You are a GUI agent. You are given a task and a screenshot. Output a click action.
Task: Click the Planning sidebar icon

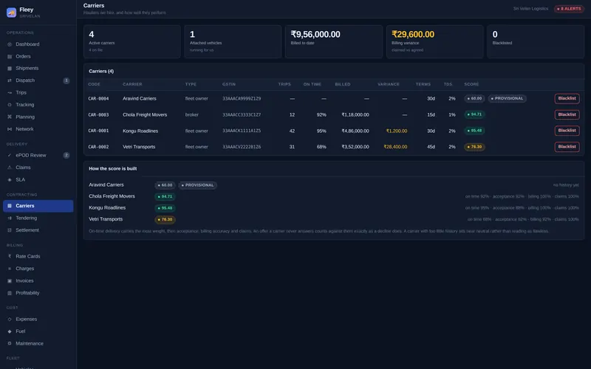10,117
